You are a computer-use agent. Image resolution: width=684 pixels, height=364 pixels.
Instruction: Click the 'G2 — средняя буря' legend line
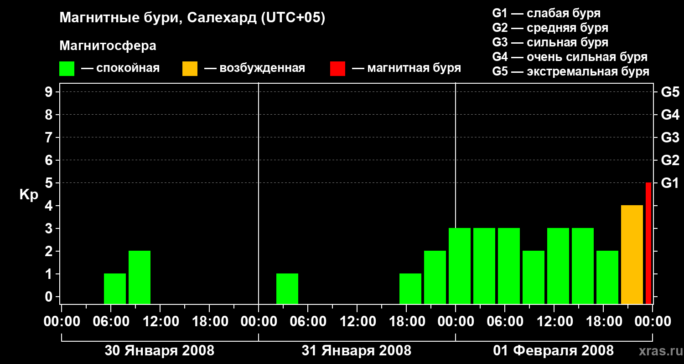pyautogui.click(x=550, y=27)
